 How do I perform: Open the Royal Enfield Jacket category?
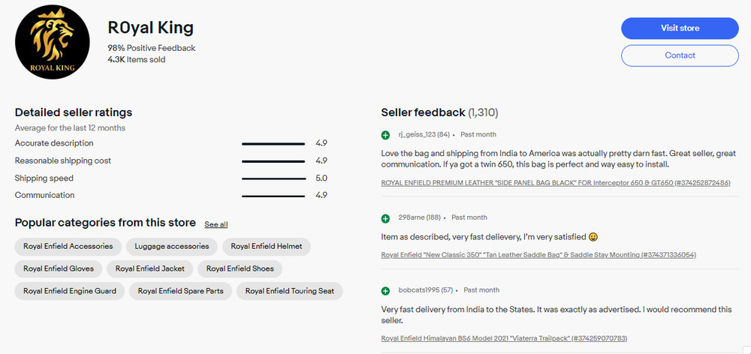(x=150, y=268)
